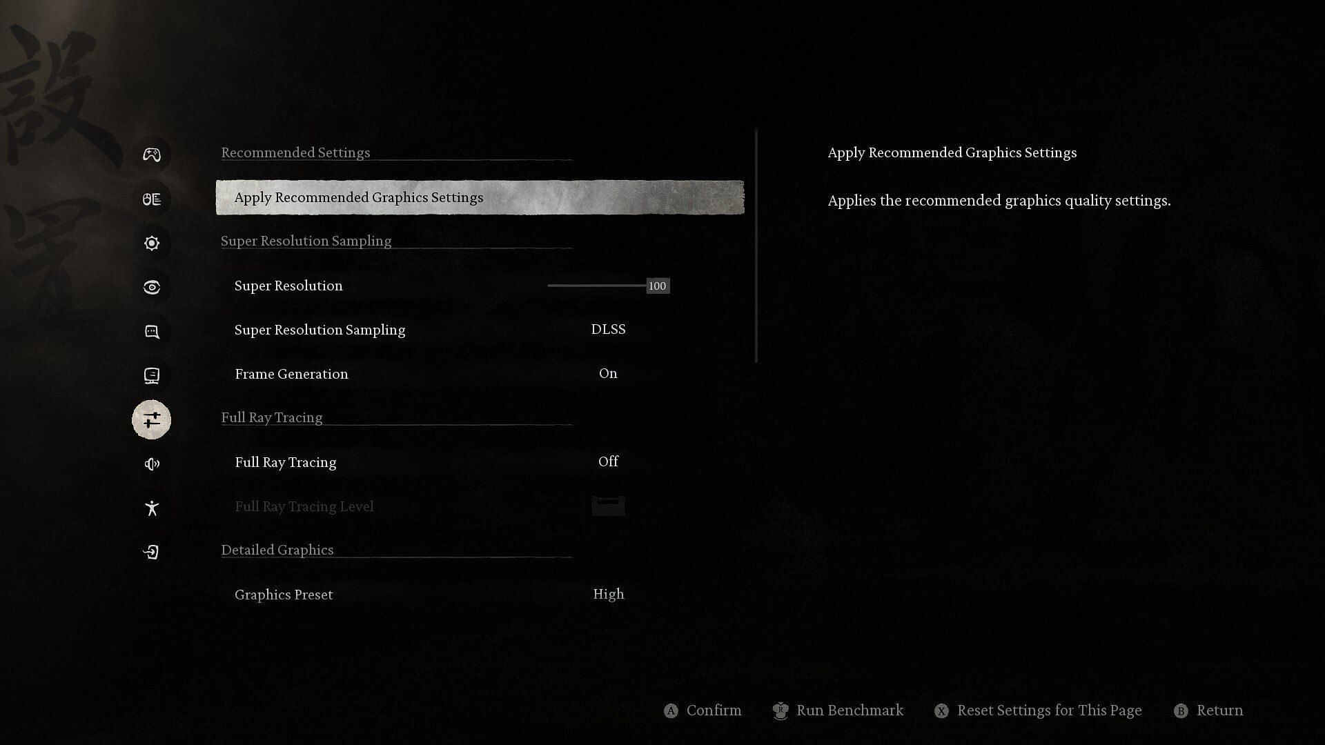Click Run Benchmark button
1325x745 pixels.
(x=837, y=710)
